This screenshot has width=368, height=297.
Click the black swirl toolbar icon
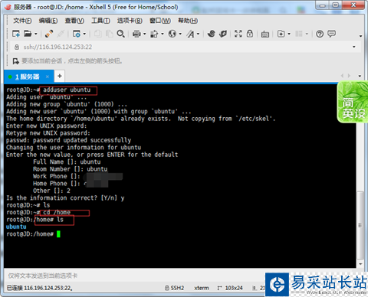click(211, 34)
